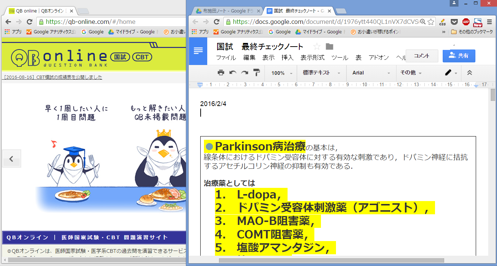
Task: Switch to the 布施田ノート Google Drive tab
Action: point(227,11)
